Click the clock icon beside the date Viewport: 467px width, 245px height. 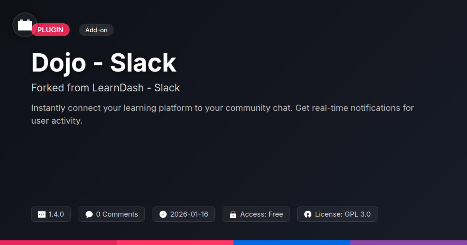coord(163,214)
